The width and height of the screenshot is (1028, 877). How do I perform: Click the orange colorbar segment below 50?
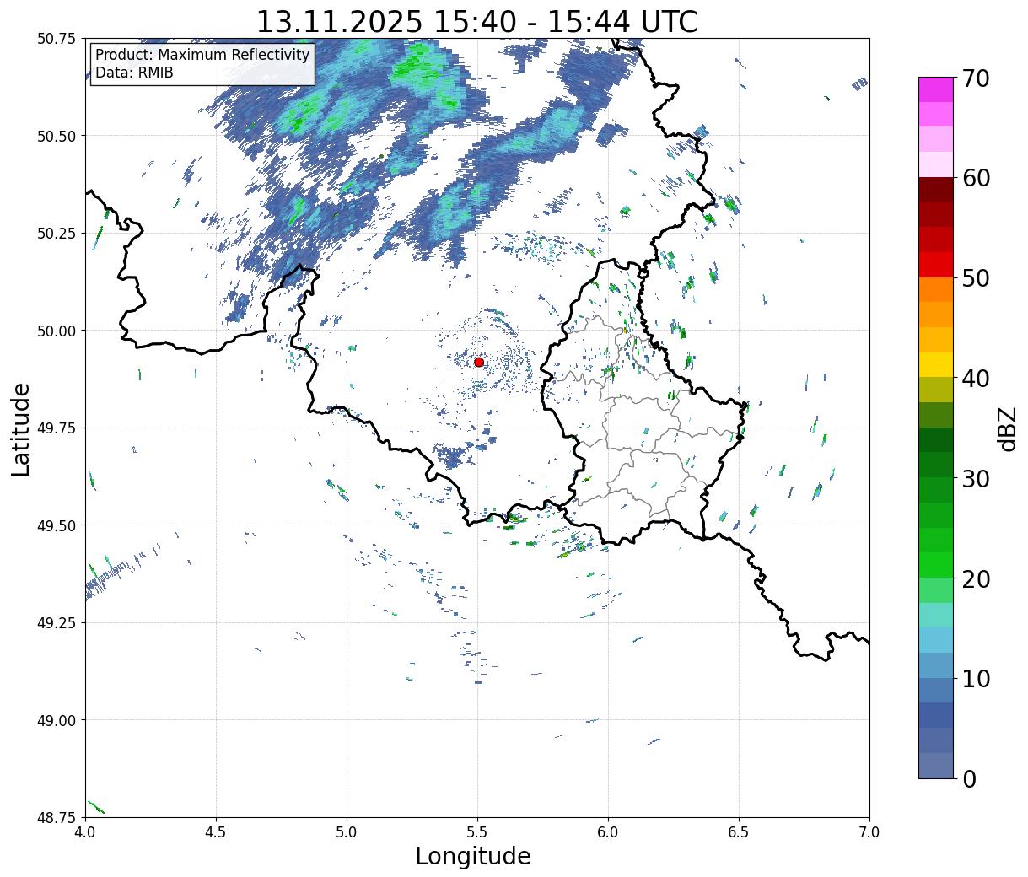(x=936, y=290)
